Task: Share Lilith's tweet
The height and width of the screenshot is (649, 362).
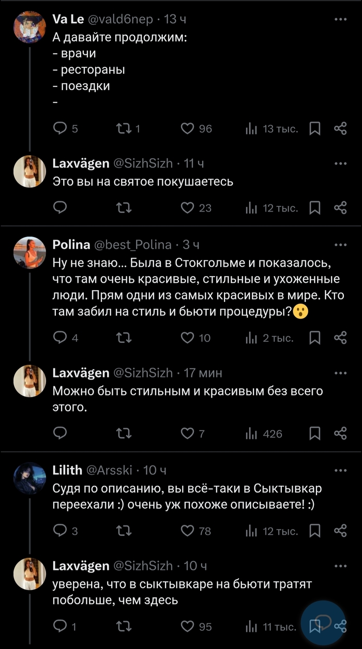Action: [340, 531]
